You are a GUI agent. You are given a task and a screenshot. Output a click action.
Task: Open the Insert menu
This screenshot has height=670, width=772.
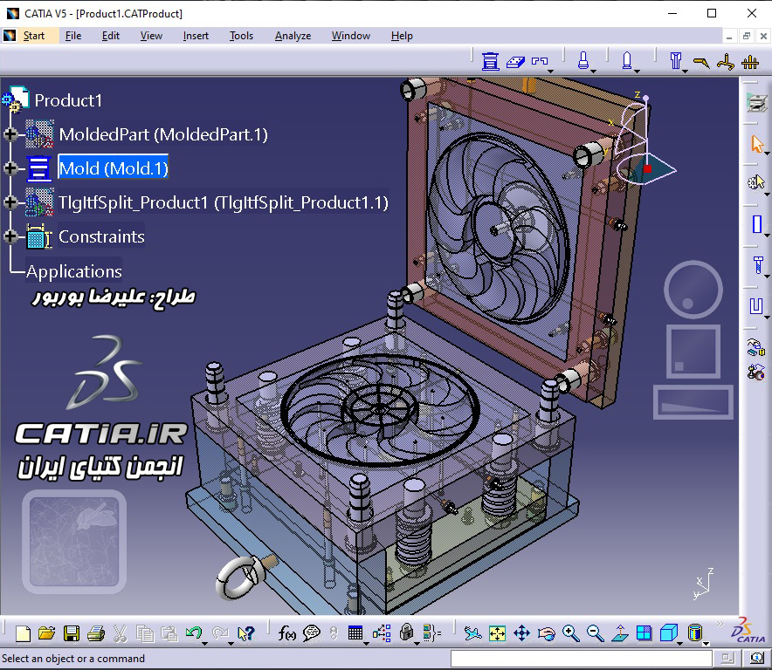(x=196, y=36)
